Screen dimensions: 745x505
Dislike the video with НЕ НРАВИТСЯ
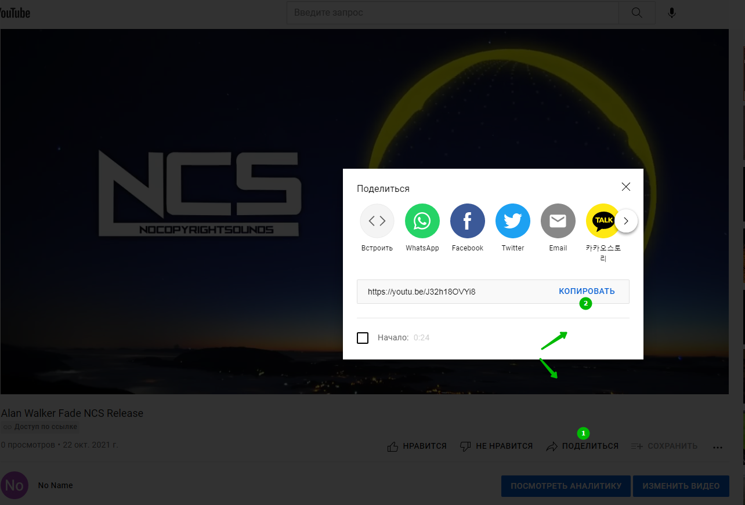point(496,446)
